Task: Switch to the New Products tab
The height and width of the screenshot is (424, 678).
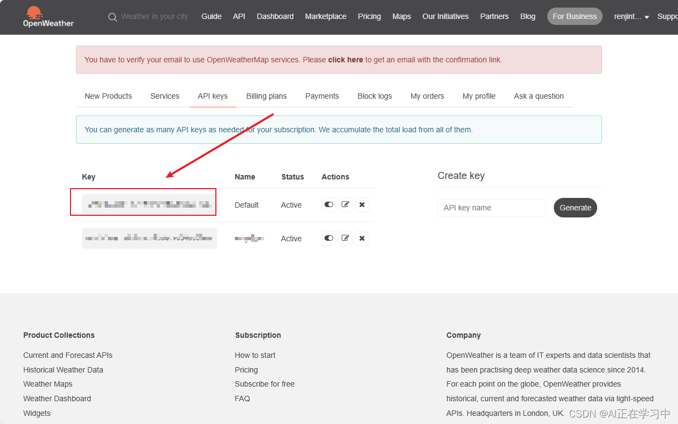Action: pos(108,96)
